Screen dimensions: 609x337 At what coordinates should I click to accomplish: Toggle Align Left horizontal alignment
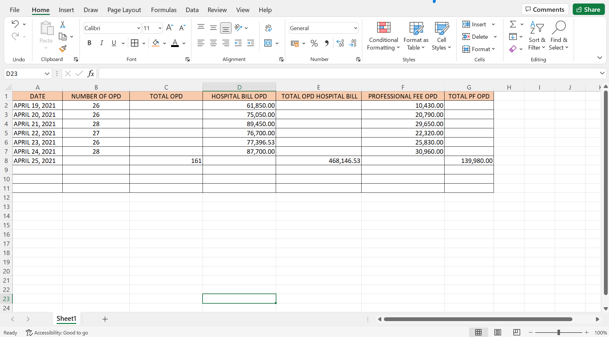click(201, 43)
